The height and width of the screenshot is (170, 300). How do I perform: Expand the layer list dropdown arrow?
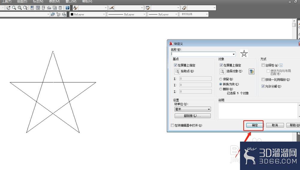click(x=48, y=14)
